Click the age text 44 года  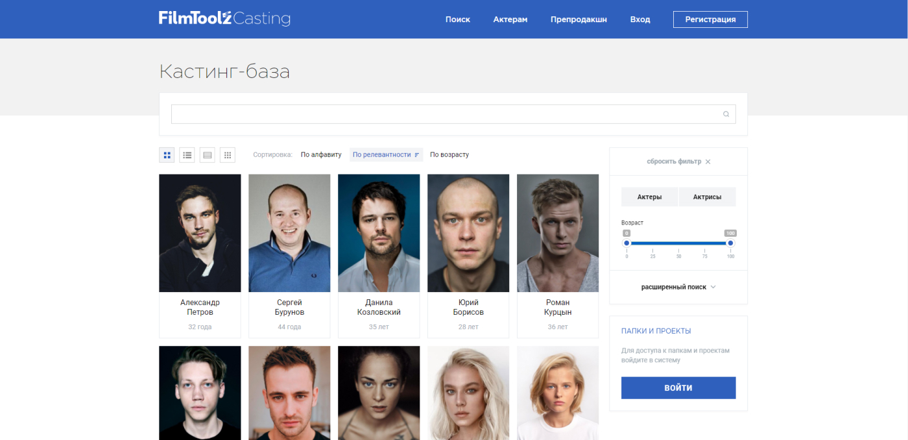289,327
